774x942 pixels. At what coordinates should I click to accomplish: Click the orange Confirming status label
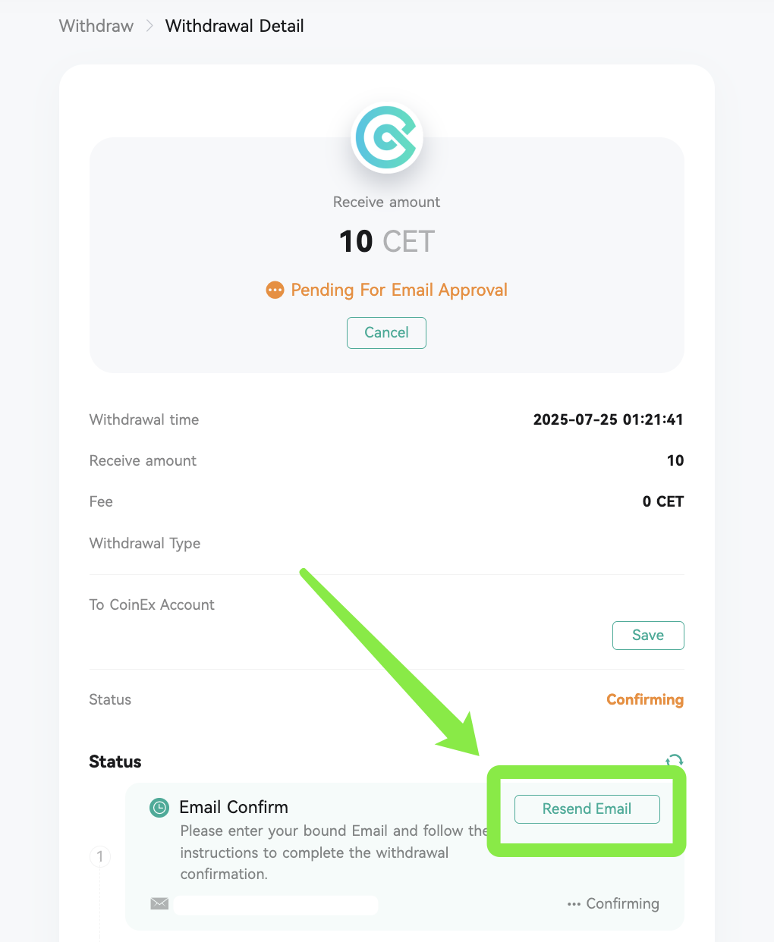pos(644,699)
